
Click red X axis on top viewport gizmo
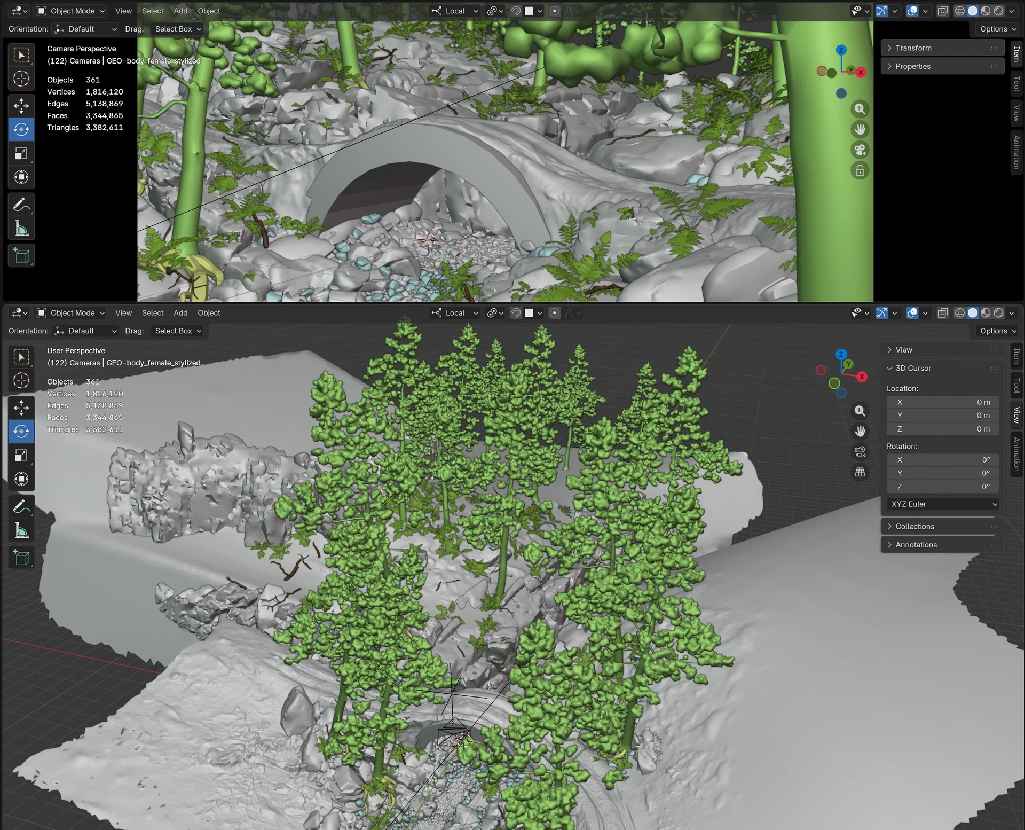[861, 73]
